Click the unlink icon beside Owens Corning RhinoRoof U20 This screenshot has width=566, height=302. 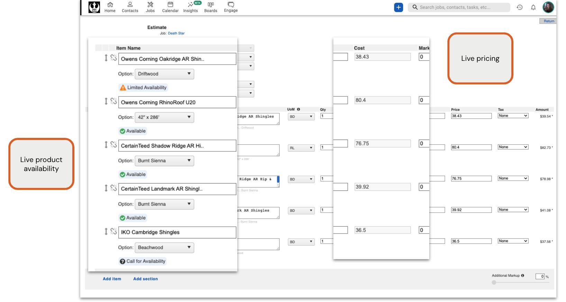pos(113,101)
